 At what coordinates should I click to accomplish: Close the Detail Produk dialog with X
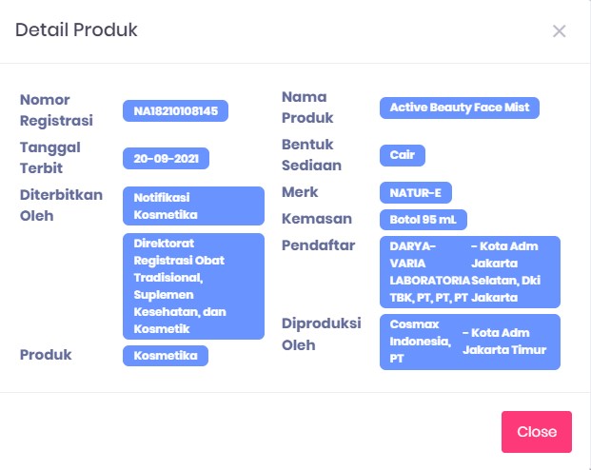(560, 30)
